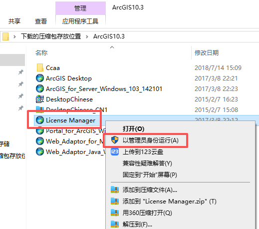Click the Ccaa folder icon
The height and width of the screenshot is (229, 259).
pos(40,67)
